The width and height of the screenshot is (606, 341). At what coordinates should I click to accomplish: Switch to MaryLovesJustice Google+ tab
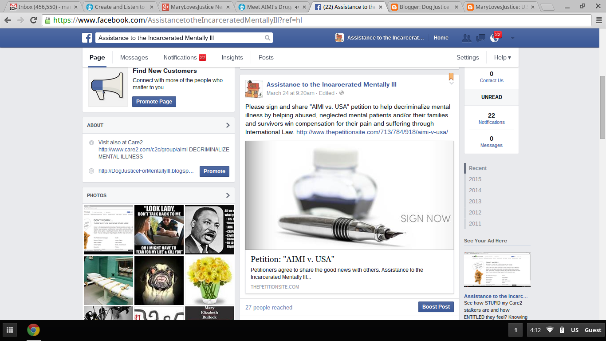[197, 7]
